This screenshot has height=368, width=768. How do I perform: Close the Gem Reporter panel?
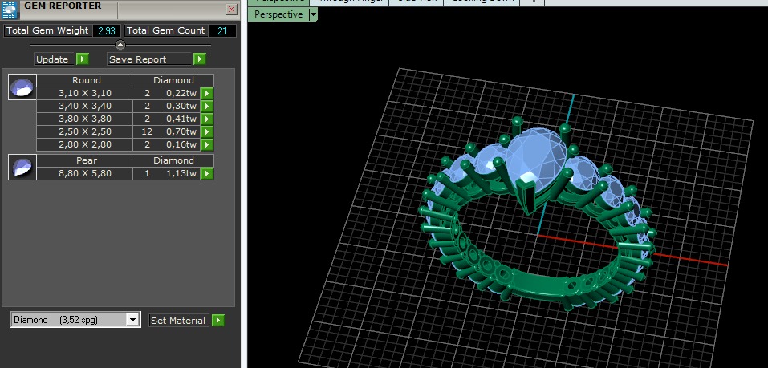tap(232, 10)
